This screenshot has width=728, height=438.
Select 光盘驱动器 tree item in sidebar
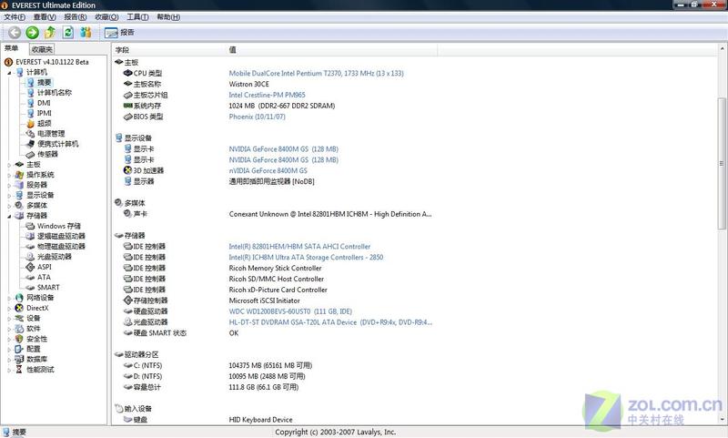[55, 257]
